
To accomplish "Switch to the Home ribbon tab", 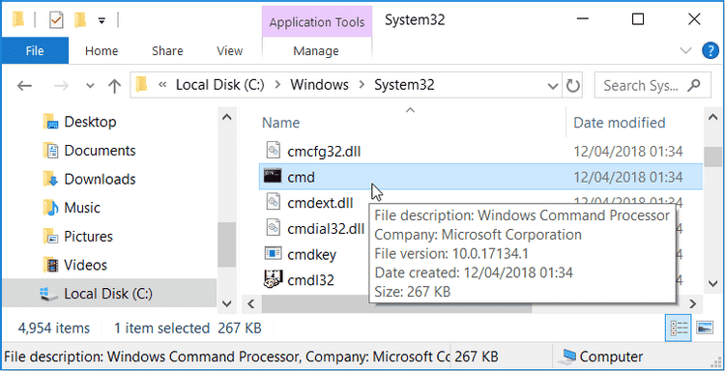I will point(101,51).
